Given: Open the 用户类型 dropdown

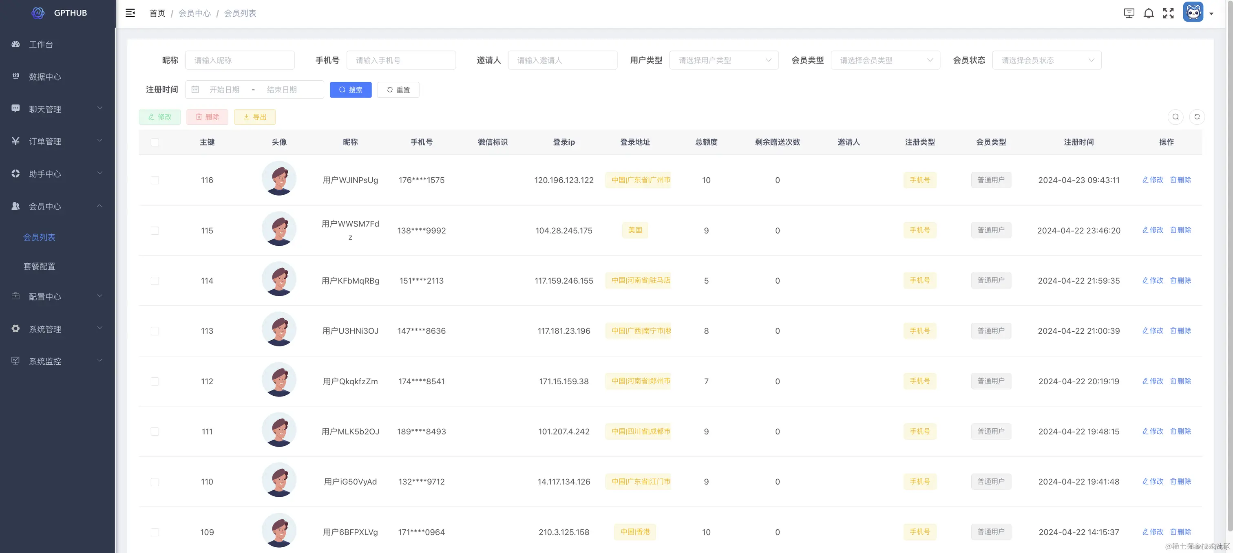Looking at the screenshot, I should [x=724, y=60].
